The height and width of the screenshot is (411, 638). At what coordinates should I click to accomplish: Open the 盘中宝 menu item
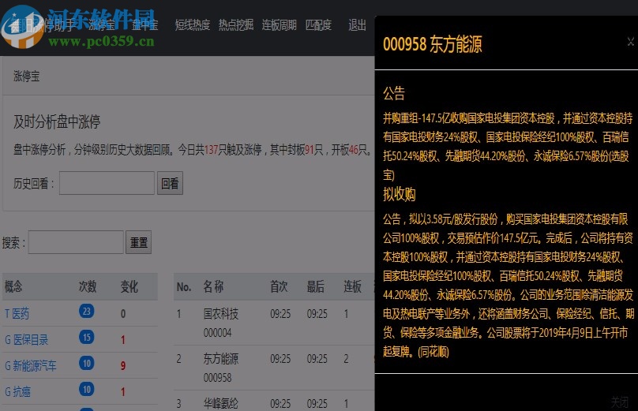144,25
